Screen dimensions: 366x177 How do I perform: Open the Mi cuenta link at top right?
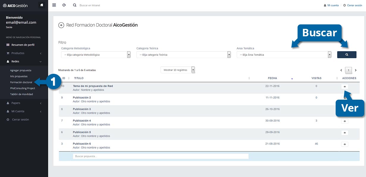(331, 5)
